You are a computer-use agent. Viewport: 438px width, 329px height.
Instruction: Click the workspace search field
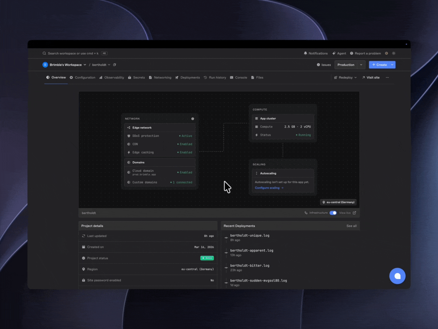coord(75,53)
